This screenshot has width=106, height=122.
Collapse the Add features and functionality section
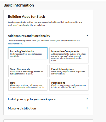pyautogui.click(x=87, y=35)
